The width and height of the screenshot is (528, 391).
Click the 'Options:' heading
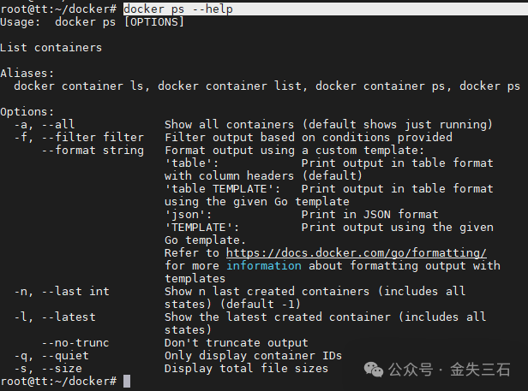click(x=27, y=111)
